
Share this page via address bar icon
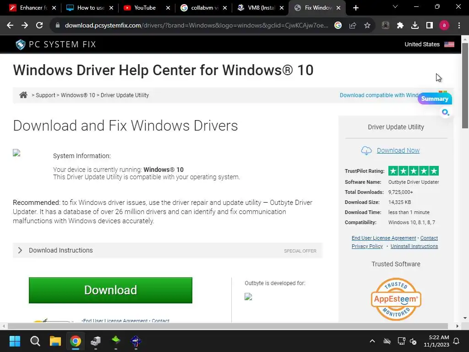click(353, 26)
